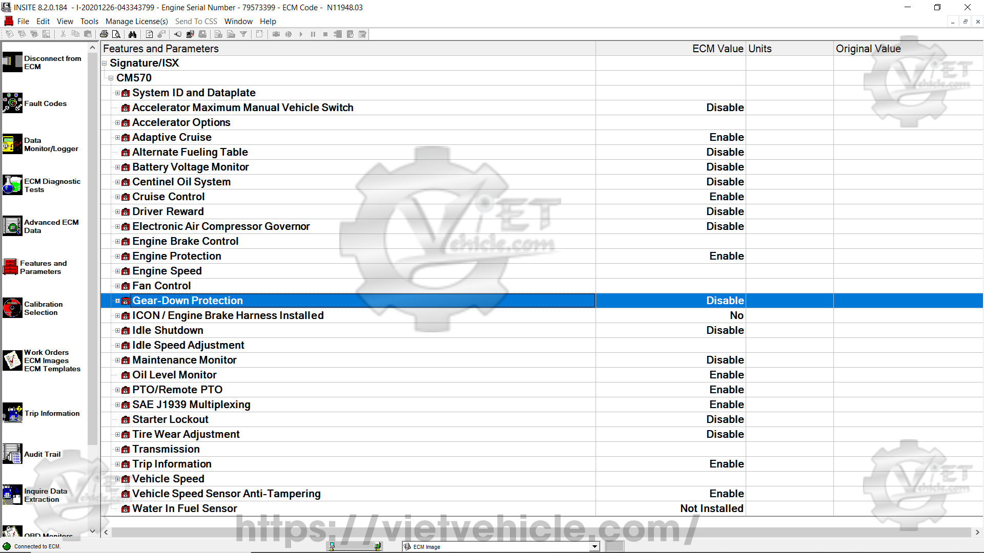
Task: Click the Print Preview toolbar icon
Action: (x=116, y=34)
